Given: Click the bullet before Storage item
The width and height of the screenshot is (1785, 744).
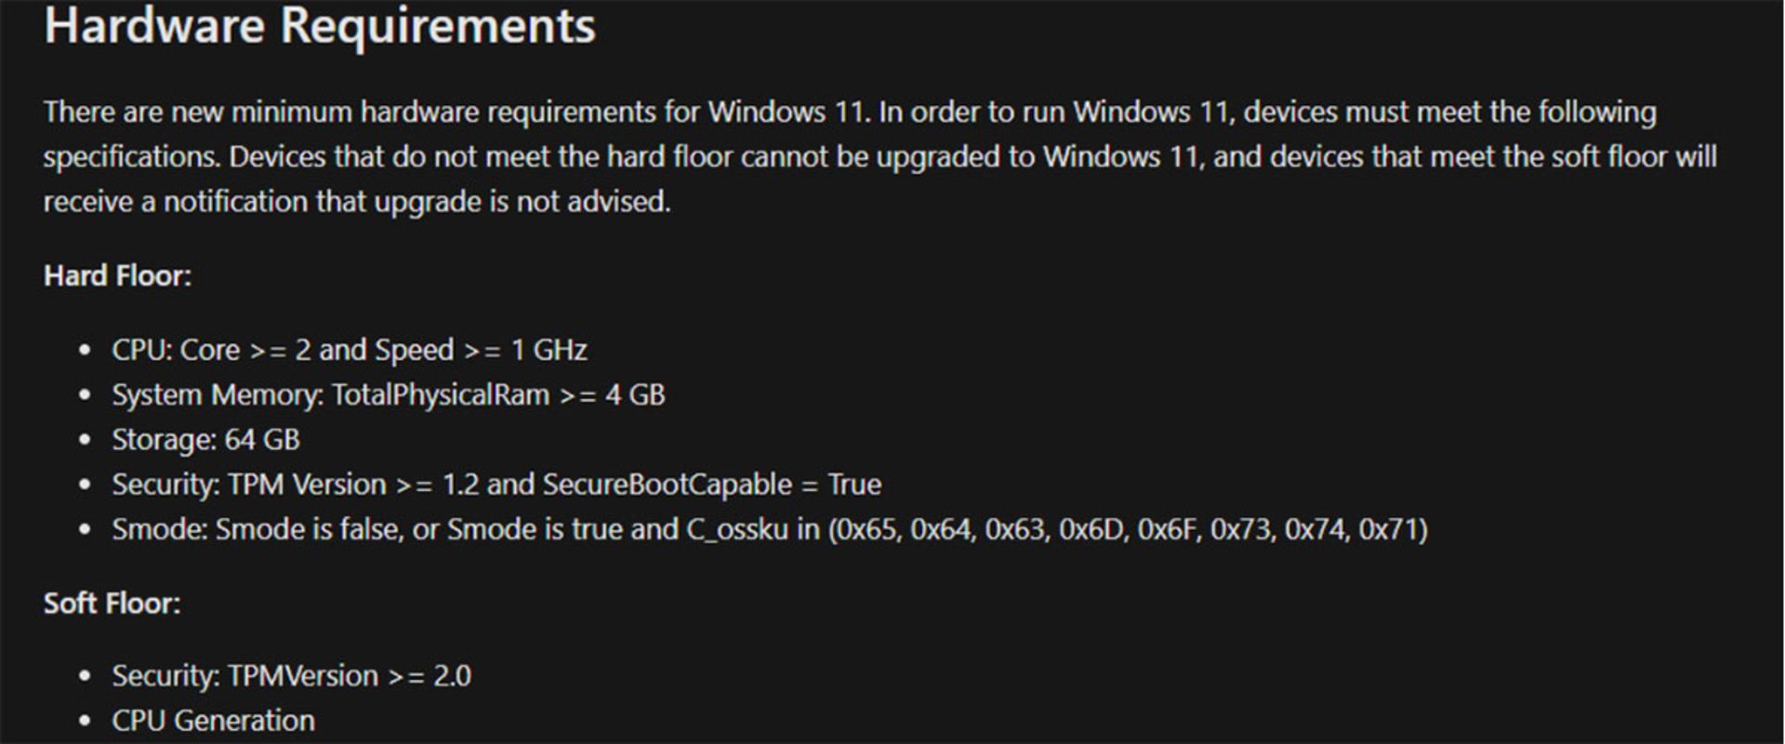Looking at the screenshot, I should [86, 441].
